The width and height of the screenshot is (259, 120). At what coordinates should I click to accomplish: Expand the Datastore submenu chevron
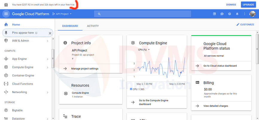click(x=48, y=119)
